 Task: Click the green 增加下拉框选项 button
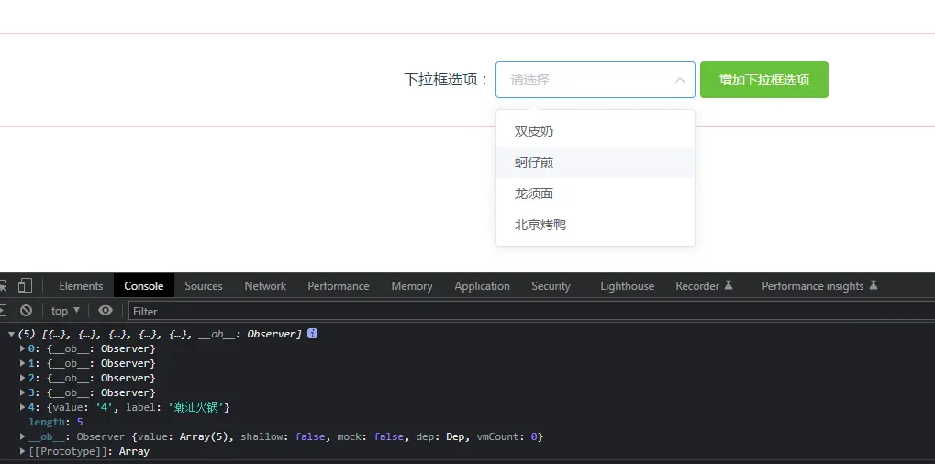763,80
